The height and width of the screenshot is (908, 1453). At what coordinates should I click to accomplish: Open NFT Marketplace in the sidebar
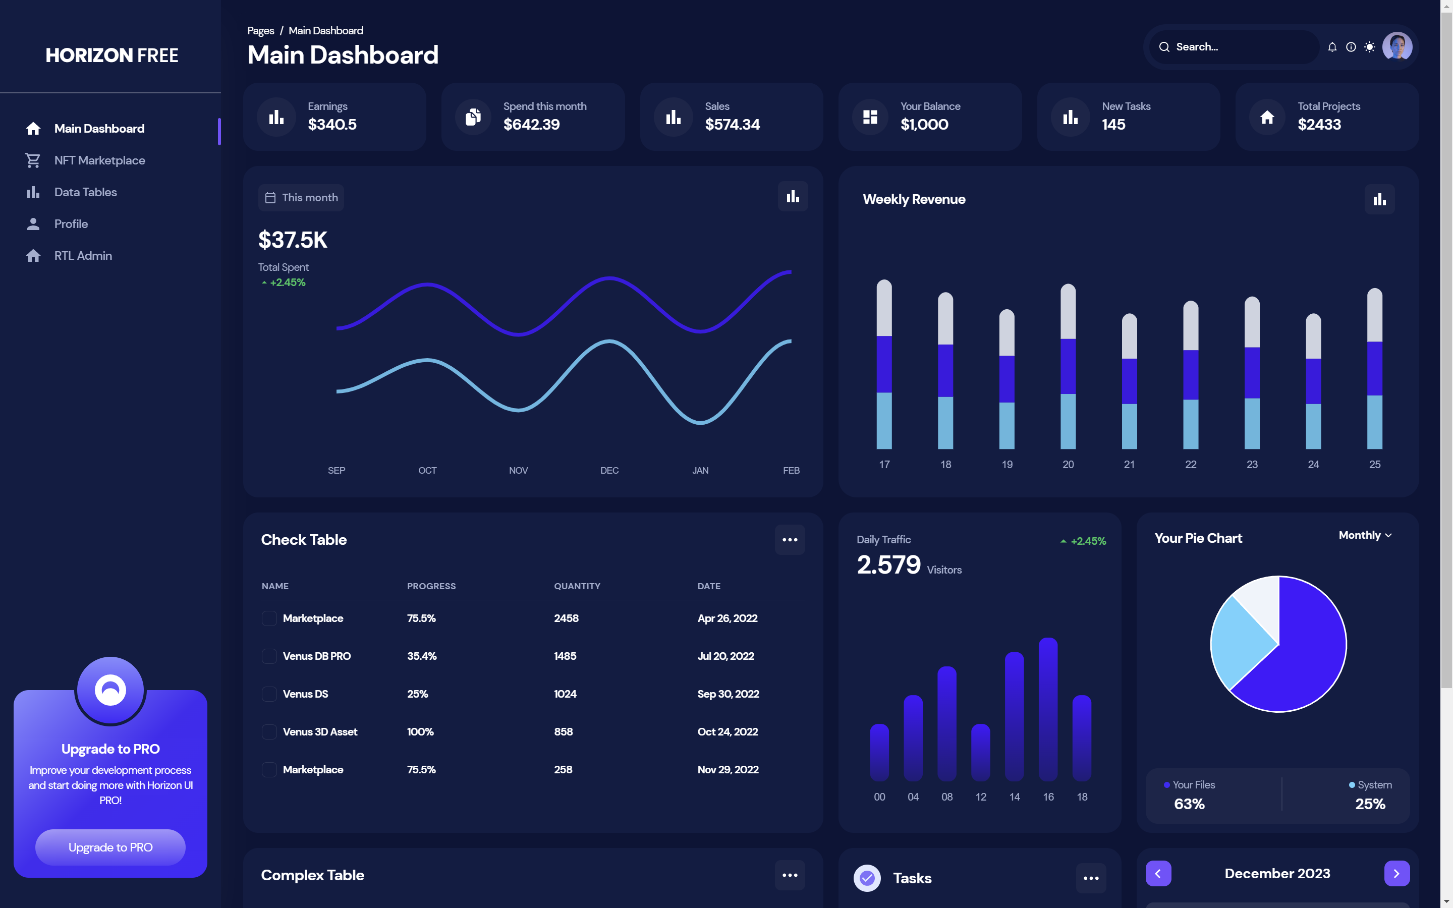pos(99,160)
